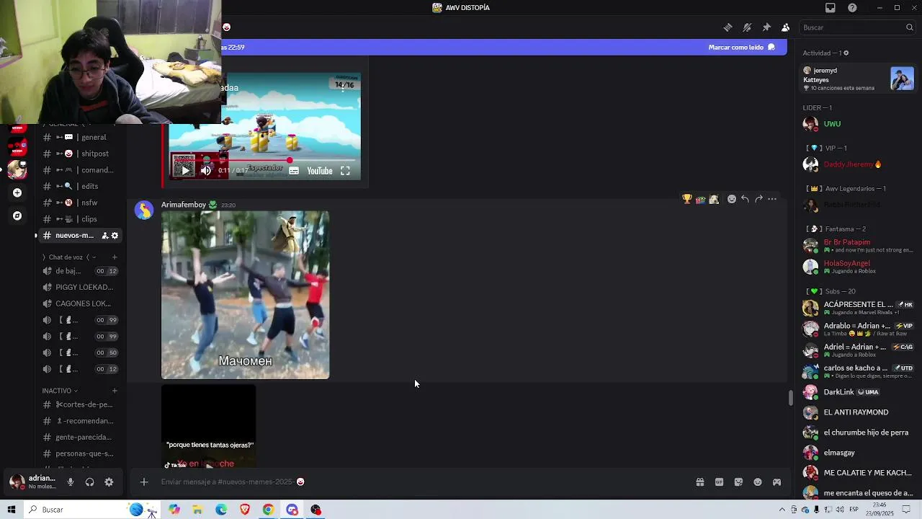Open the clips channel
Screen dimensions: 922x519
click(x=81, y=219)
